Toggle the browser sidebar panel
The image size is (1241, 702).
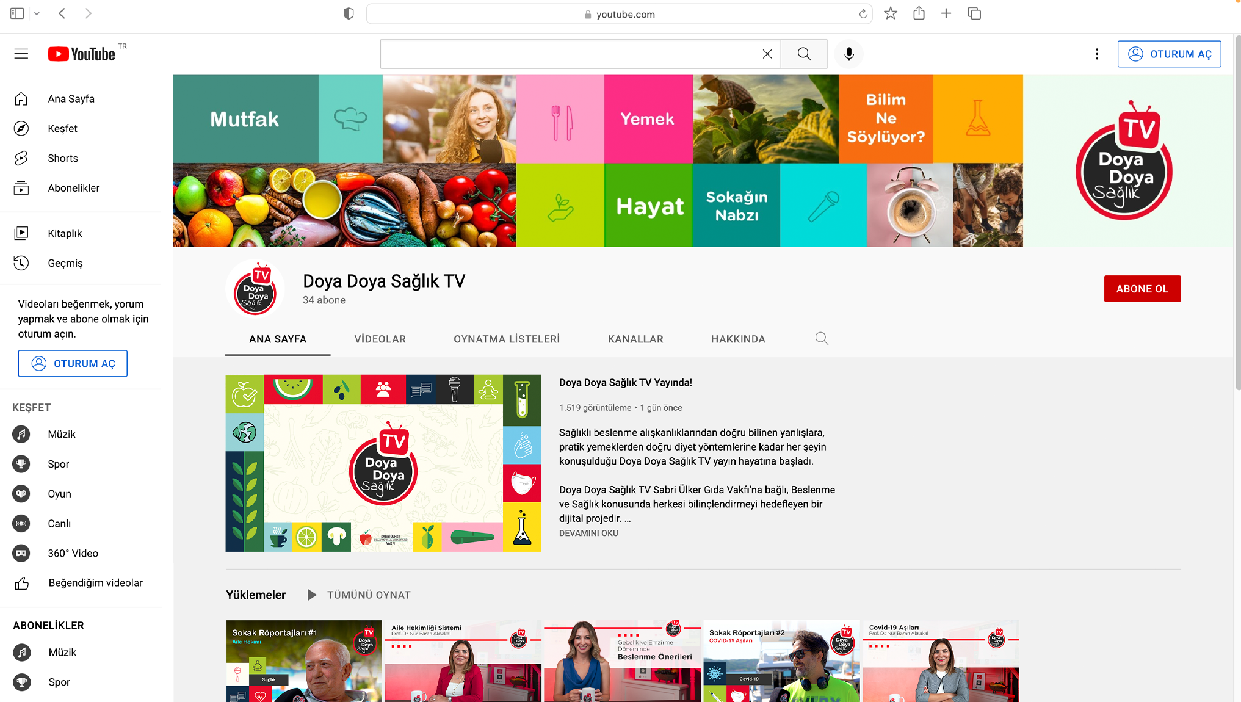point(17,13)
